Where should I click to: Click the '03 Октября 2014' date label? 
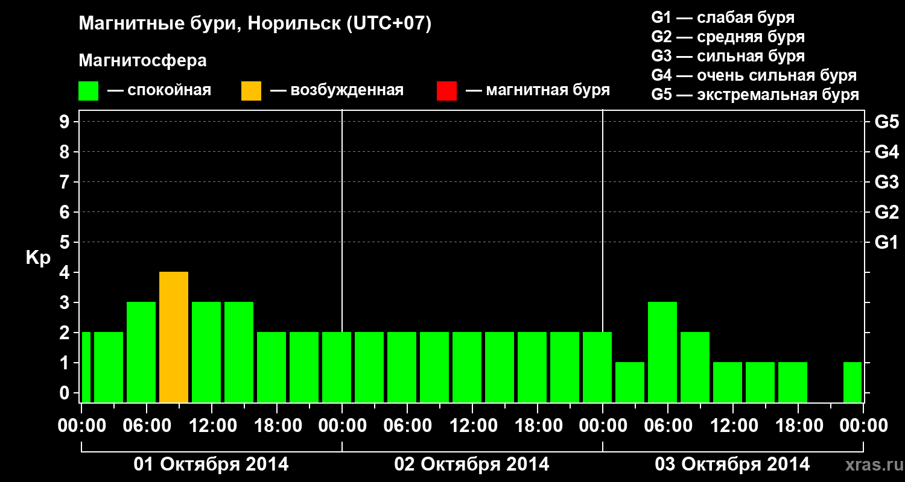[732, 465]
